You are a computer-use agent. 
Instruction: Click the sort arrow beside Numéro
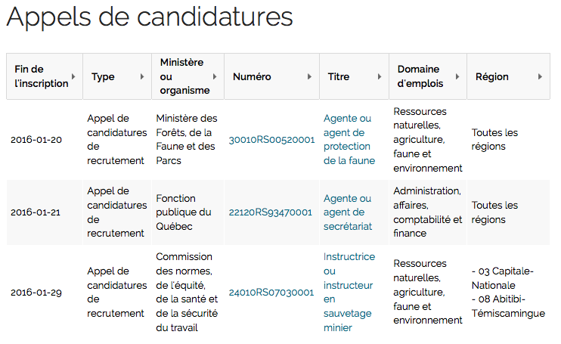click(310, 76)
